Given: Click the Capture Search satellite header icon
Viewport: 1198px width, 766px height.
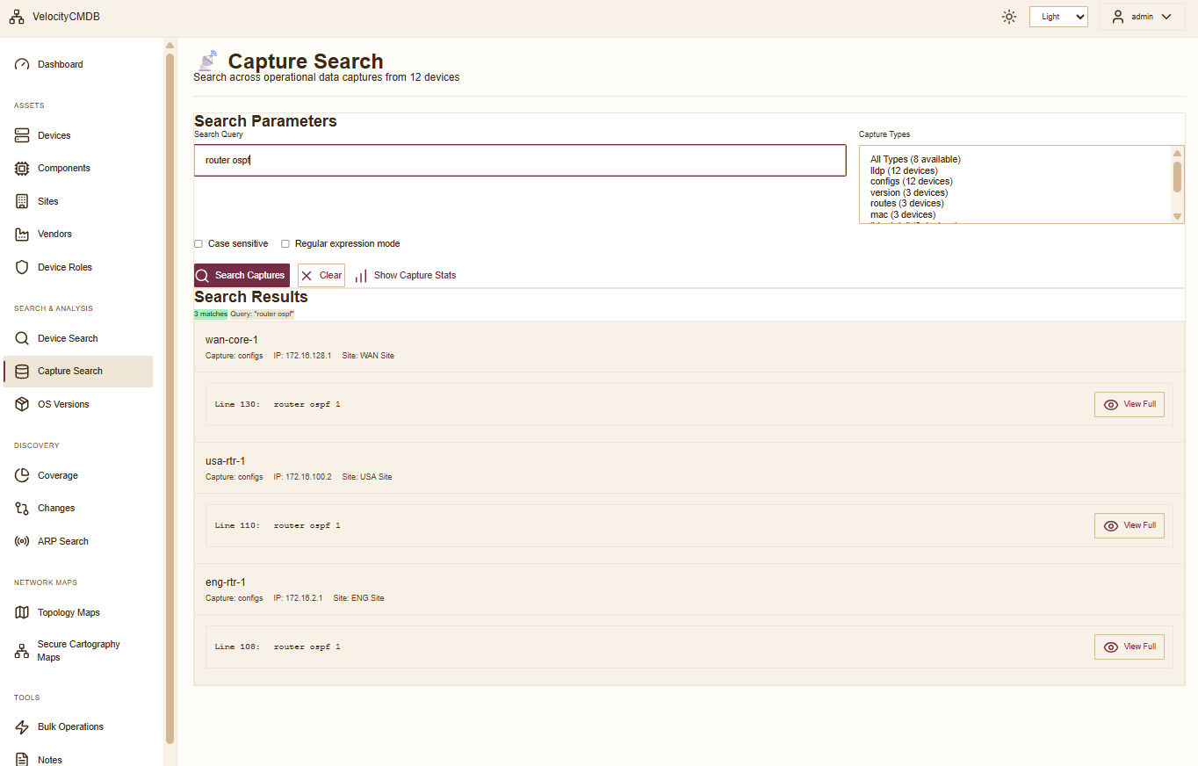Looking at the screenshot, I should 207,61.
